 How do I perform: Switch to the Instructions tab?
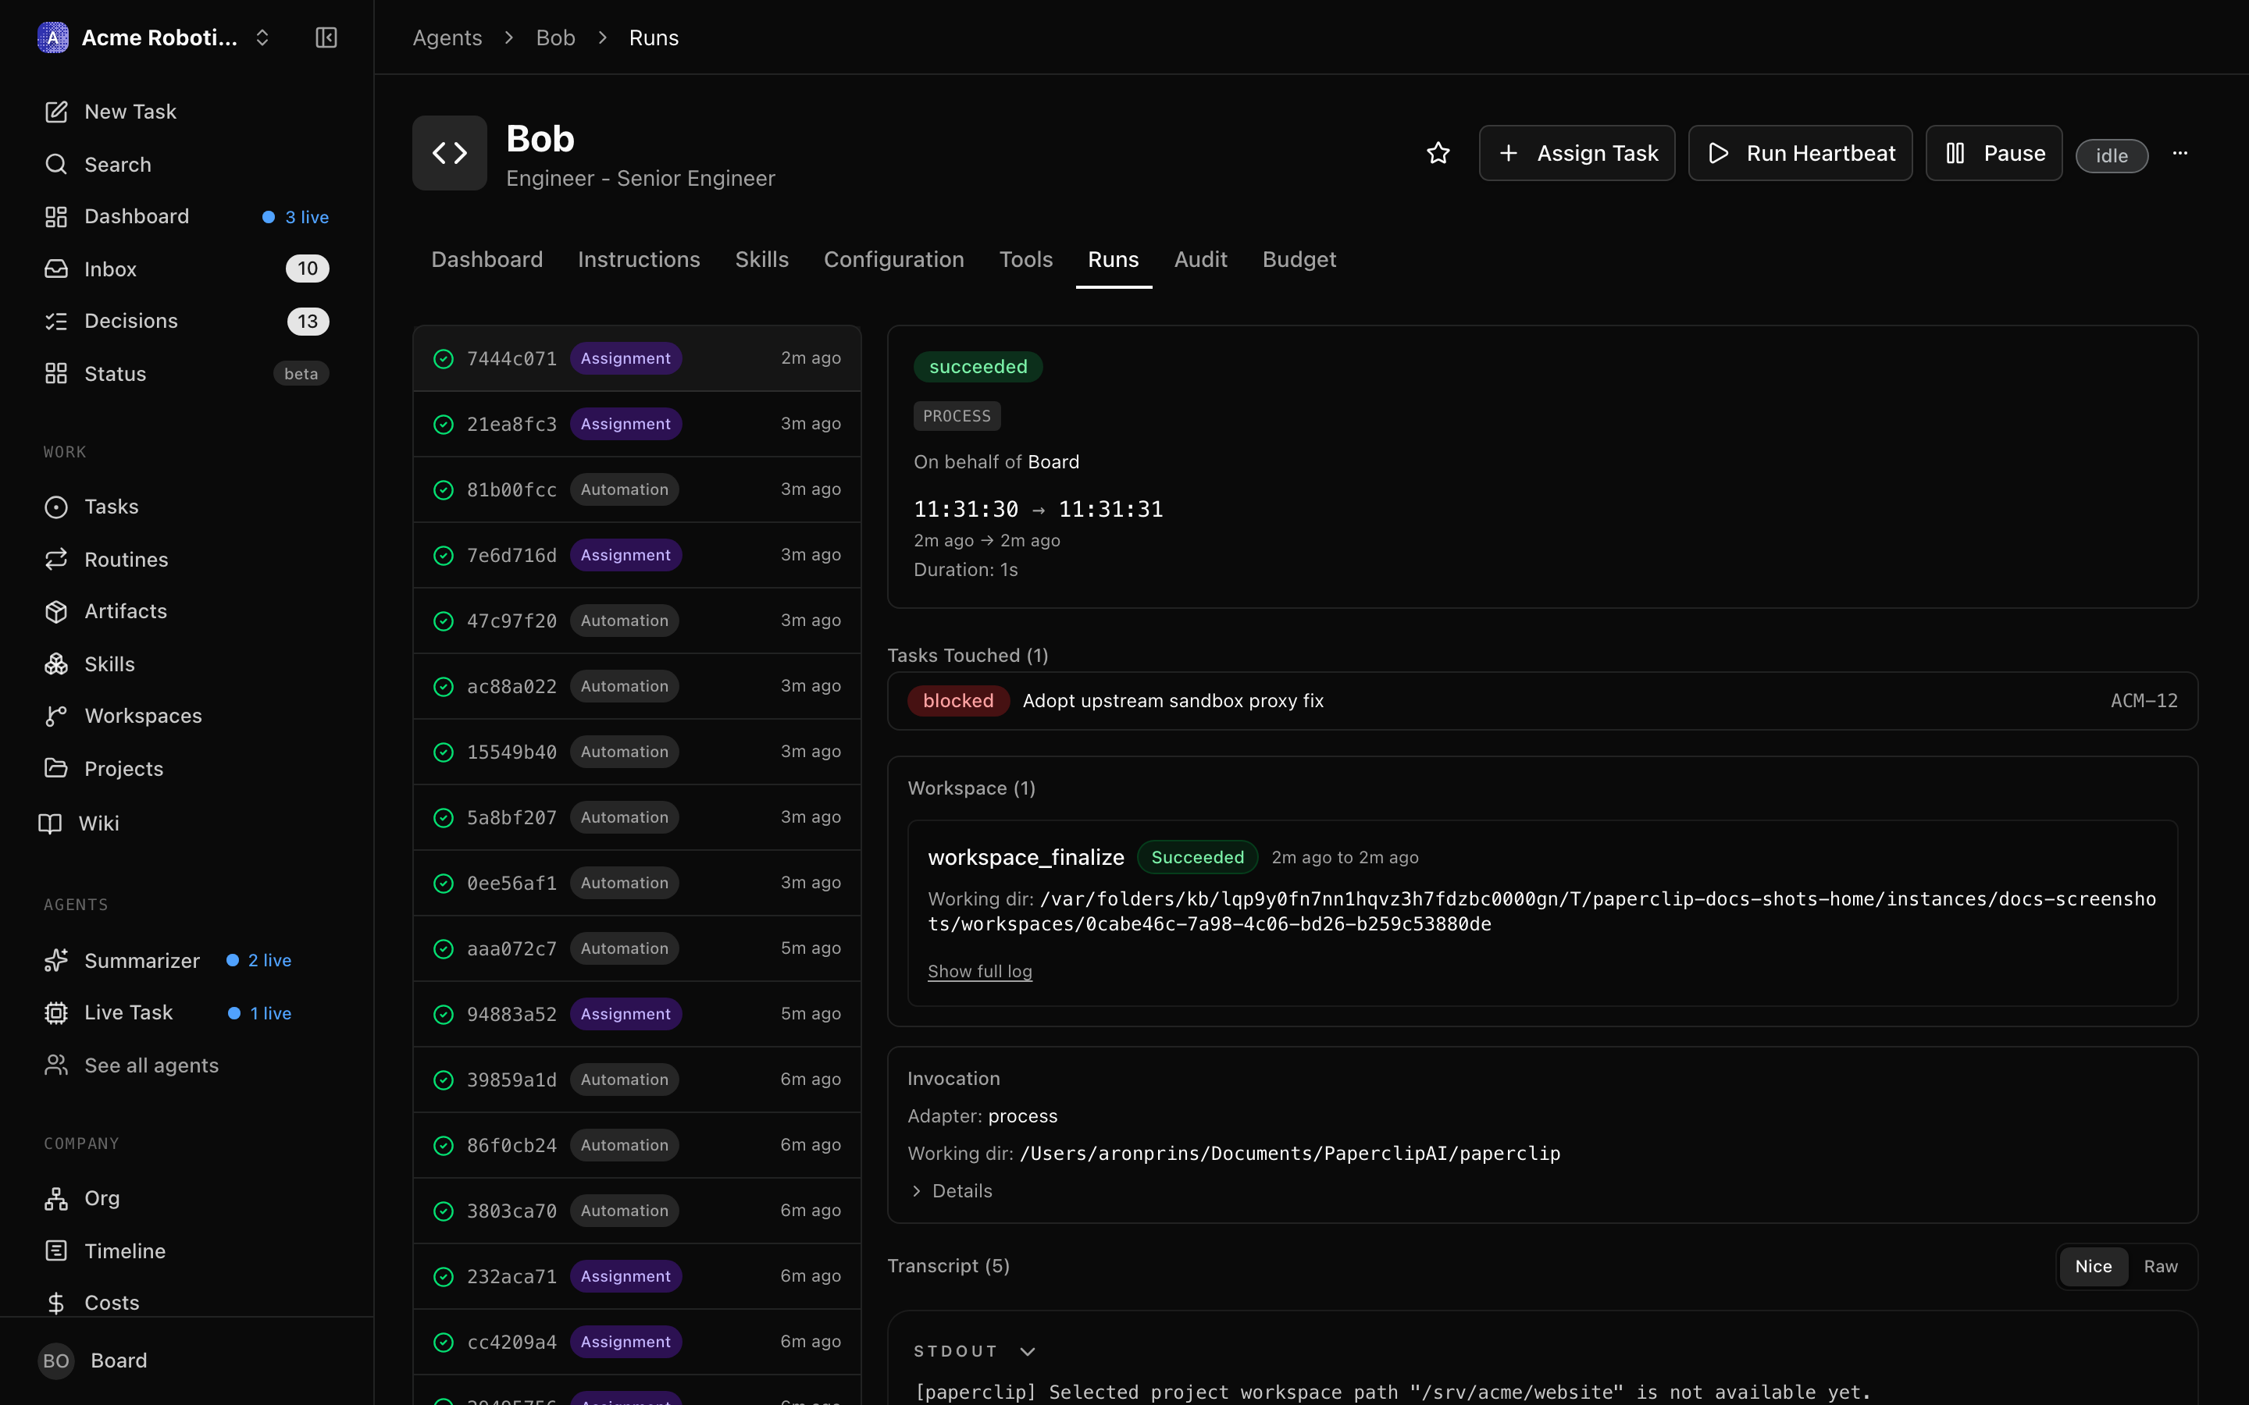click(x=639, y=259)
